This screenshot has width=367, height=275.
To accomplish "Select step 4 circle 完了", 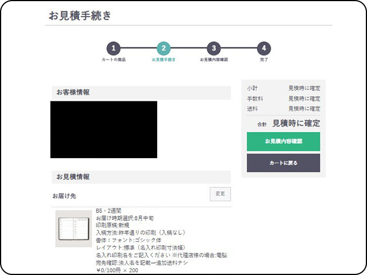I will [264, 48].
